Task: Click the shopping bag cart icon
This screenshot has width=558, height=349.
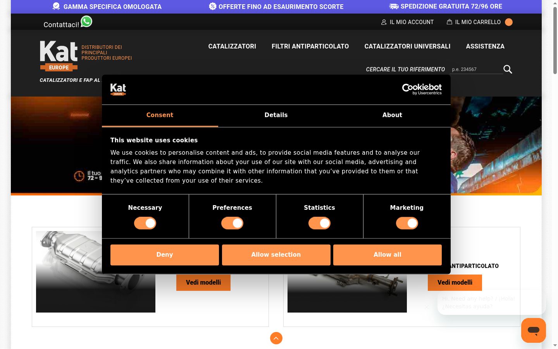Action: [449, 22]
